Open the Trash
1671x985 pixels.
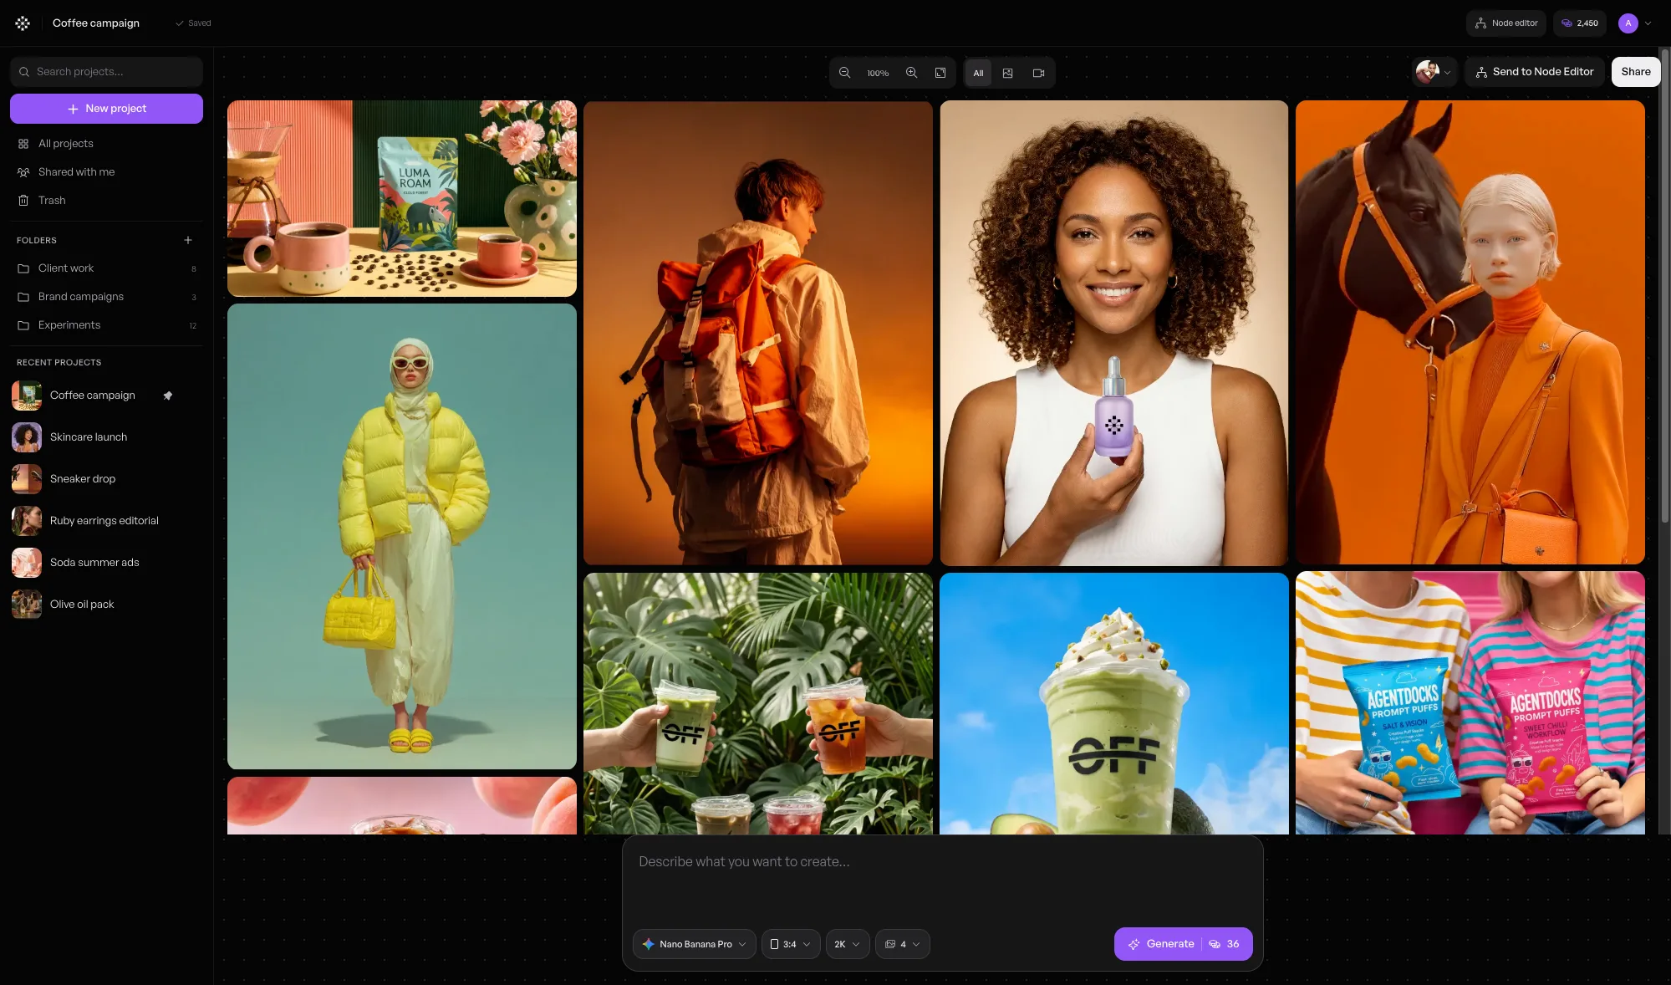pyautogui.click(x=106, y=201)
